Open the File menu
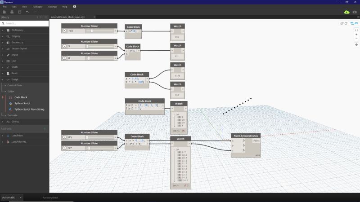 (x=5, y=7)
